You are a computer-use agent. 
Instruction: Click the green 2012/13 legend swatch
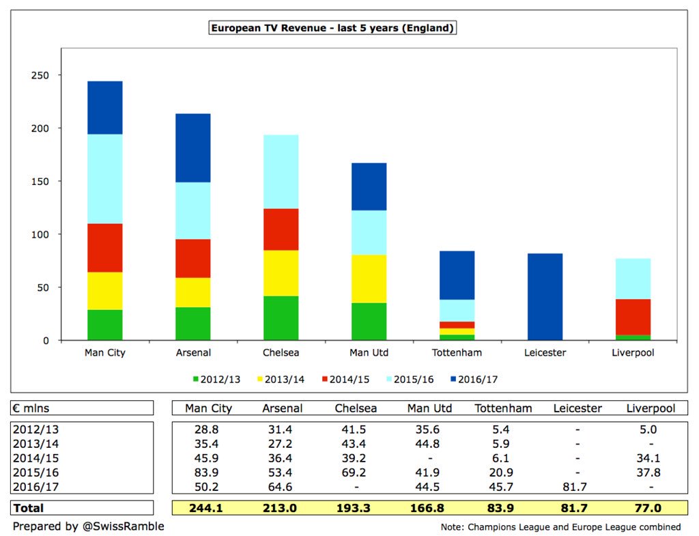click(195, 379)
